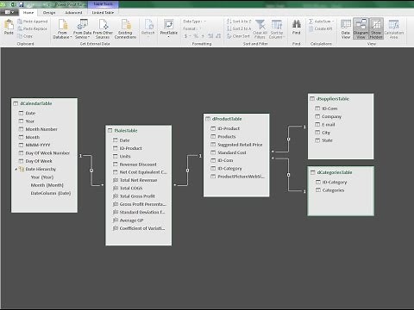This screenshot has height=310, width=414.
Task: Select Year (Year) hierarchy level
Action: (42, 177)
